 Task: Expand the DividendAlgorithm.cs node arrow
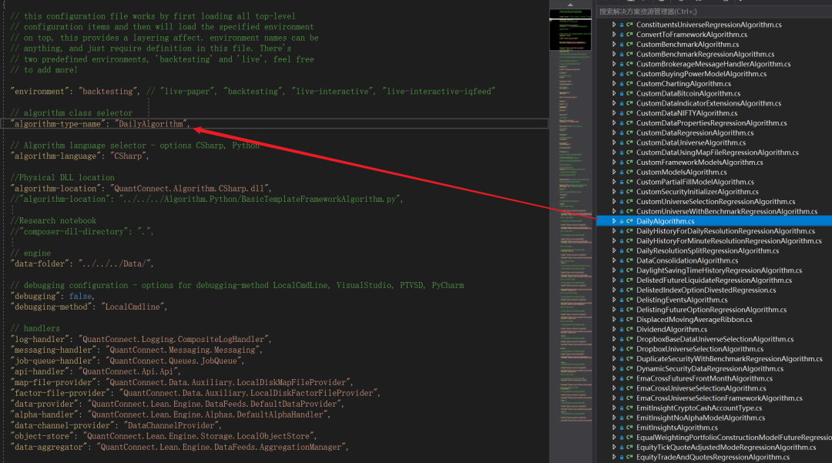tap(614, 330)
